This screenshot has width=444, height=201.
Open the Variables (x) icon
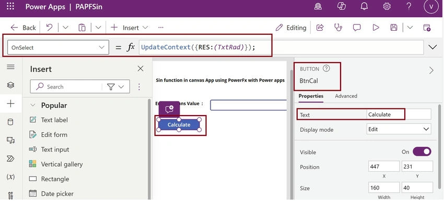(10, 177)
